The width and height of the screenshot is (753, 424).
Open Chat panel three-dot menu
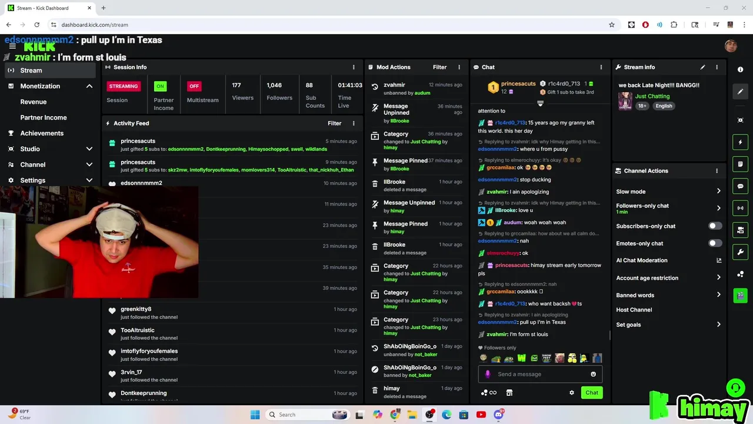601,67
